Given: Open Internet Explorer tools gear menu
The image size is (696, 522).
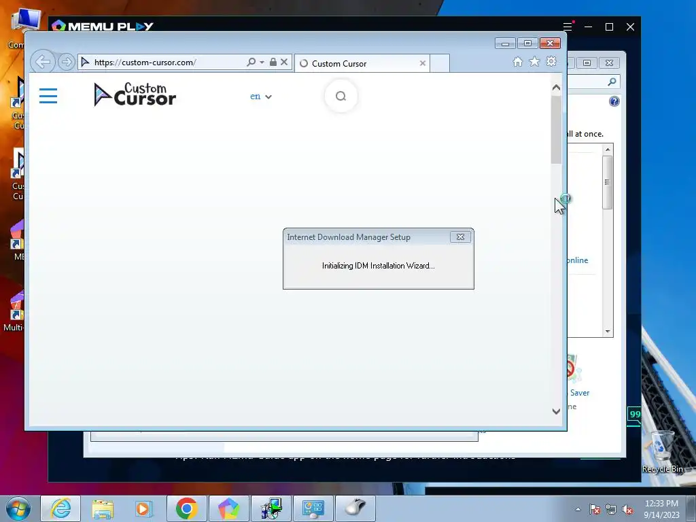Looking at the screenshot, I should 551,62.
